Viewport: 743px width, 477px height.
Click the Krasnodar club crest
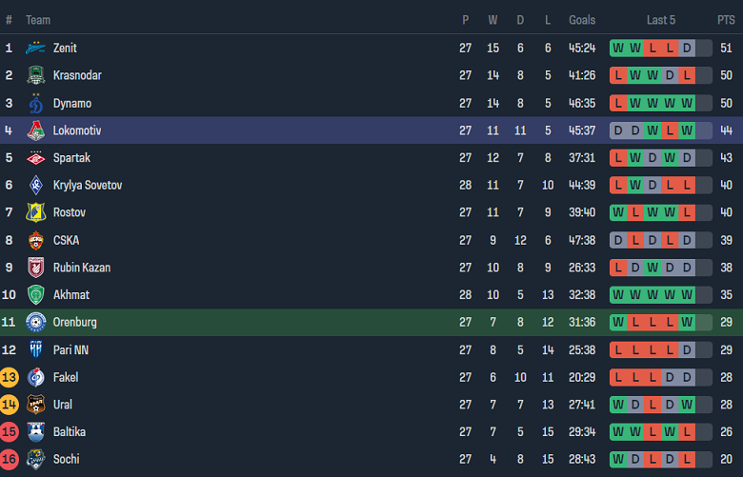click(x=36, y=75)
